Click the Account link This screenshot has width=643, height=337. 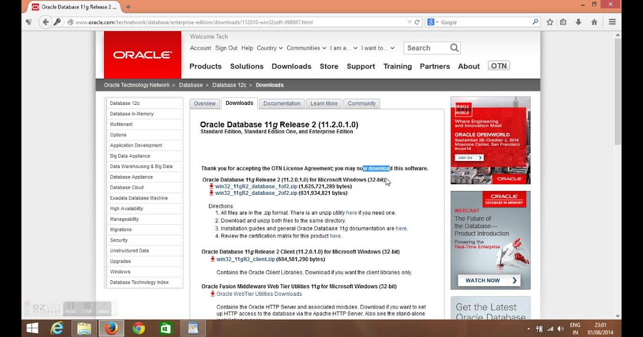point(200,48)
